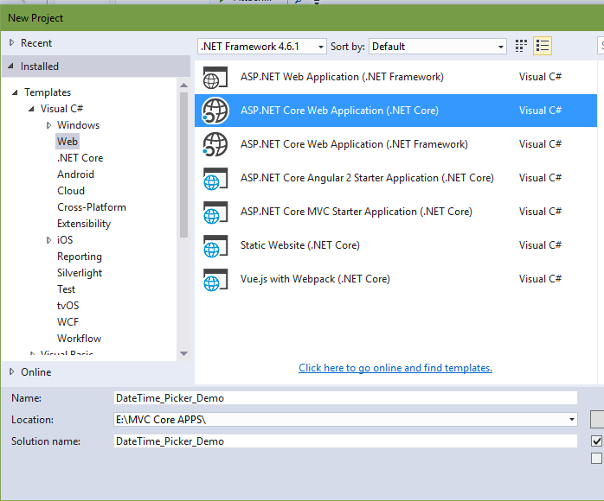The image size is (604, 501).
Task: Select the Extensibility category
Action: [84, 224]
